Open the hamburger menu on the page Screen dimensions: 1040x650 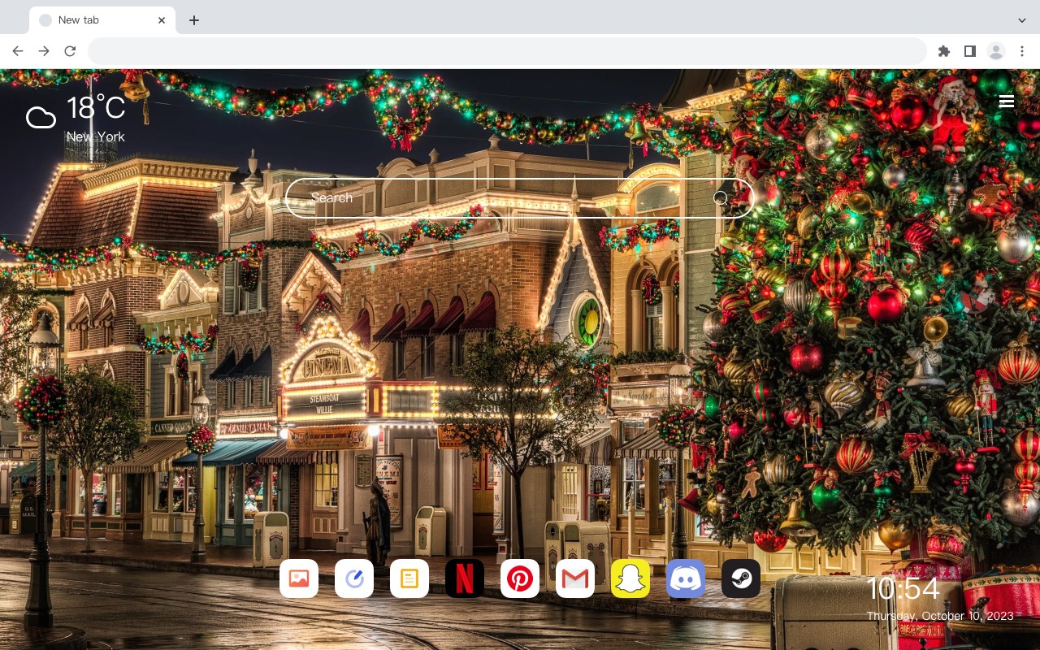pos(1007,101)
